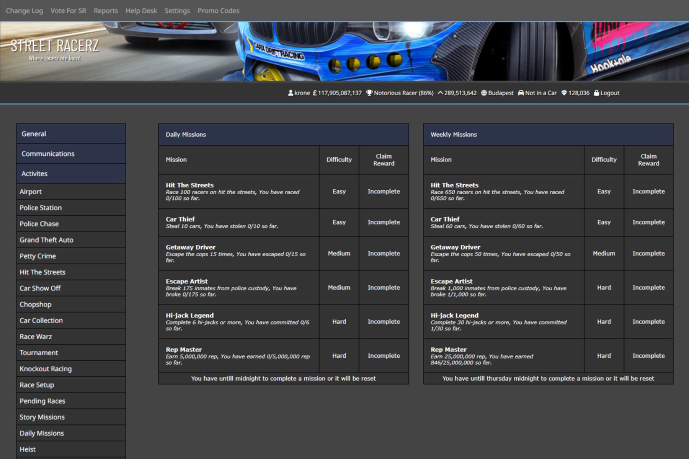689x459 pixels.
Task: Click Incomplete for weekly Hi-jack Legend mission
Action: click(648, 322)
